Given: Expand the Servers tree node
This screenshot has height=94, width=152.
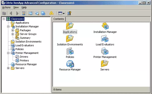Looking at the screenshot, I should tap(8, 68).
